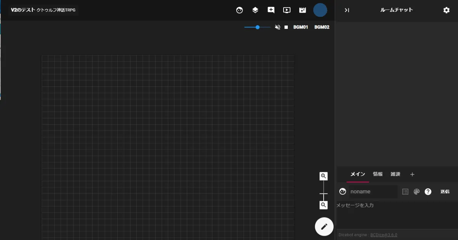Focus the noname name input field
This screenshot has width=458, height=240.
(373, 192)
